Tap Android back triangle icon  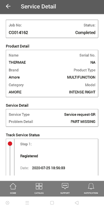click(77, 203)
